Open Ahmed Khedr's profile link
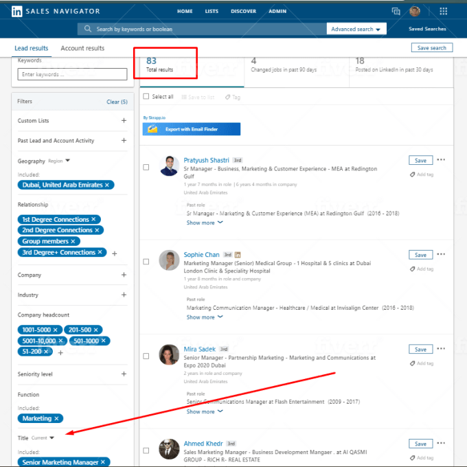467x467 pixels. coord(203,444)
